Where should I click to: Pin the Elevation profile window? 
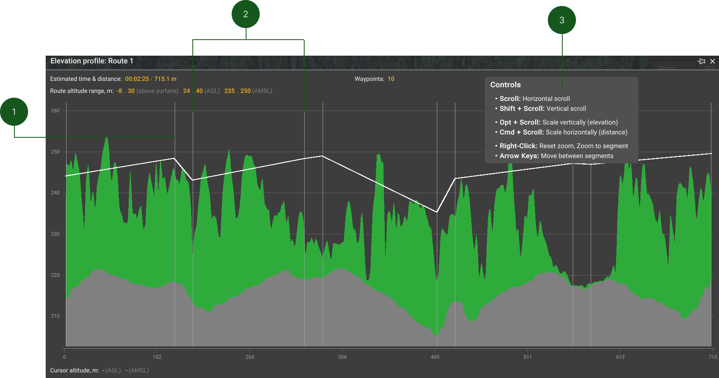point(701,61)
